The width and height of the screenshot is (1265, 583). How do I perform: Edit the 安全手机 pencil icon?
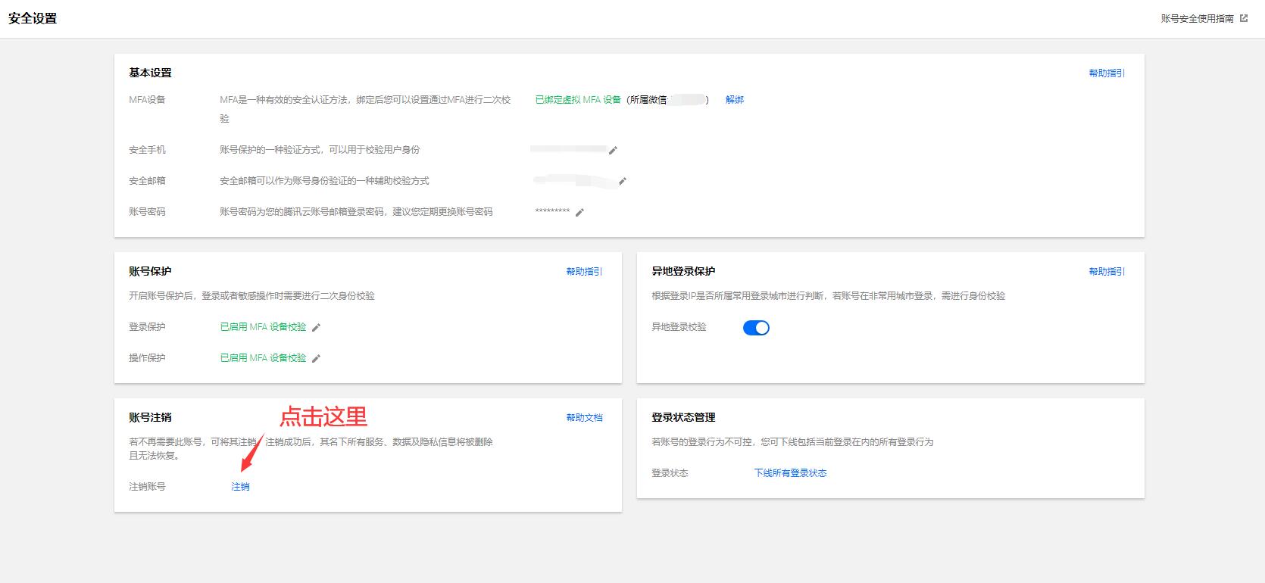click(x=613, y=150)
